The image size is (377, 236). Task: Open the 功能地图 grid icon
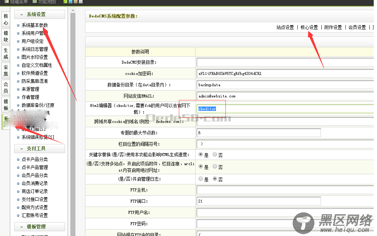35,1
